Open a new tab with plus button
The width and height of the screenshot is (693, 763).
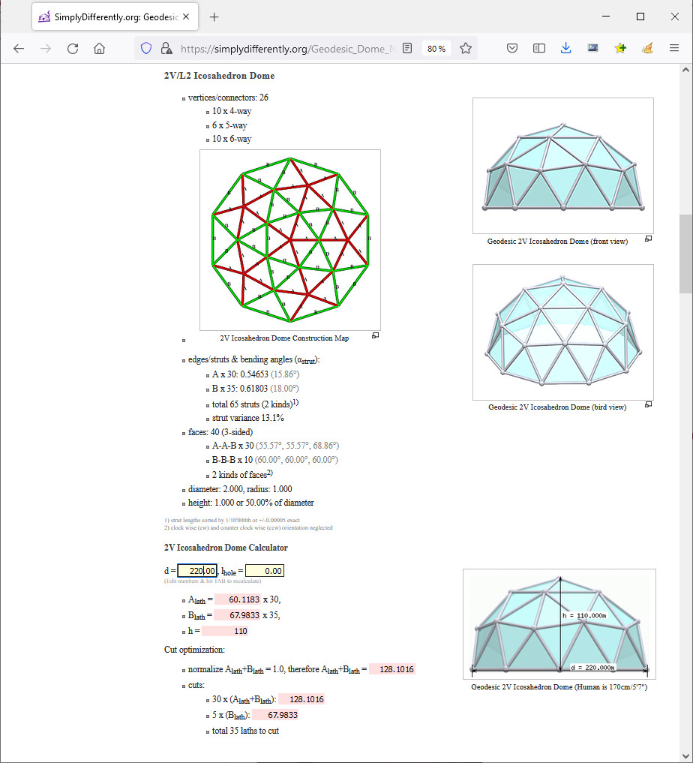point(214,17)
